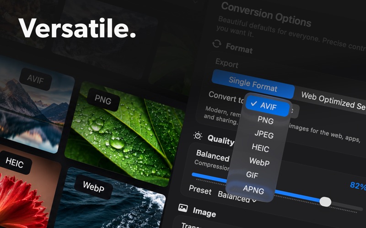The width and height of the screenshot is (366, 228).
Task: Click the AVIF badge on mountain image
Action: 36,79
